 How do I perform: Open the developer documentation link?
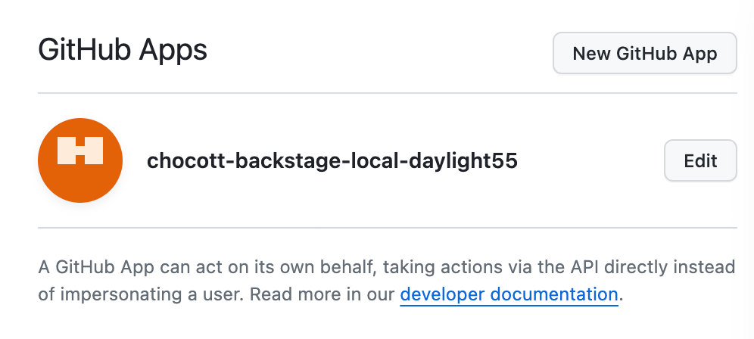click(509, 294)
